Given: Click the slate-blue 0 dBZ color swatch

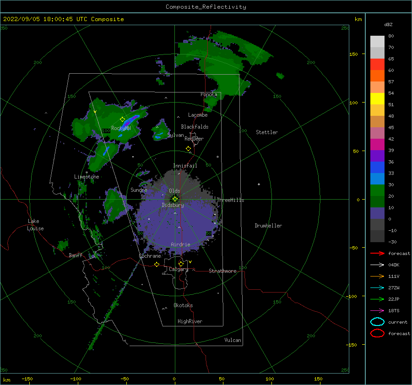Looking at the screenshot, I should tap(377, 213).
